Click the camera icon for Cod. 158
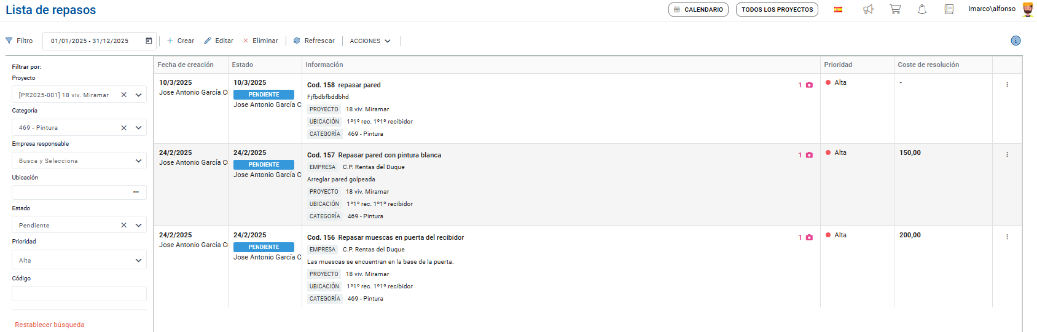 point(809,85)
